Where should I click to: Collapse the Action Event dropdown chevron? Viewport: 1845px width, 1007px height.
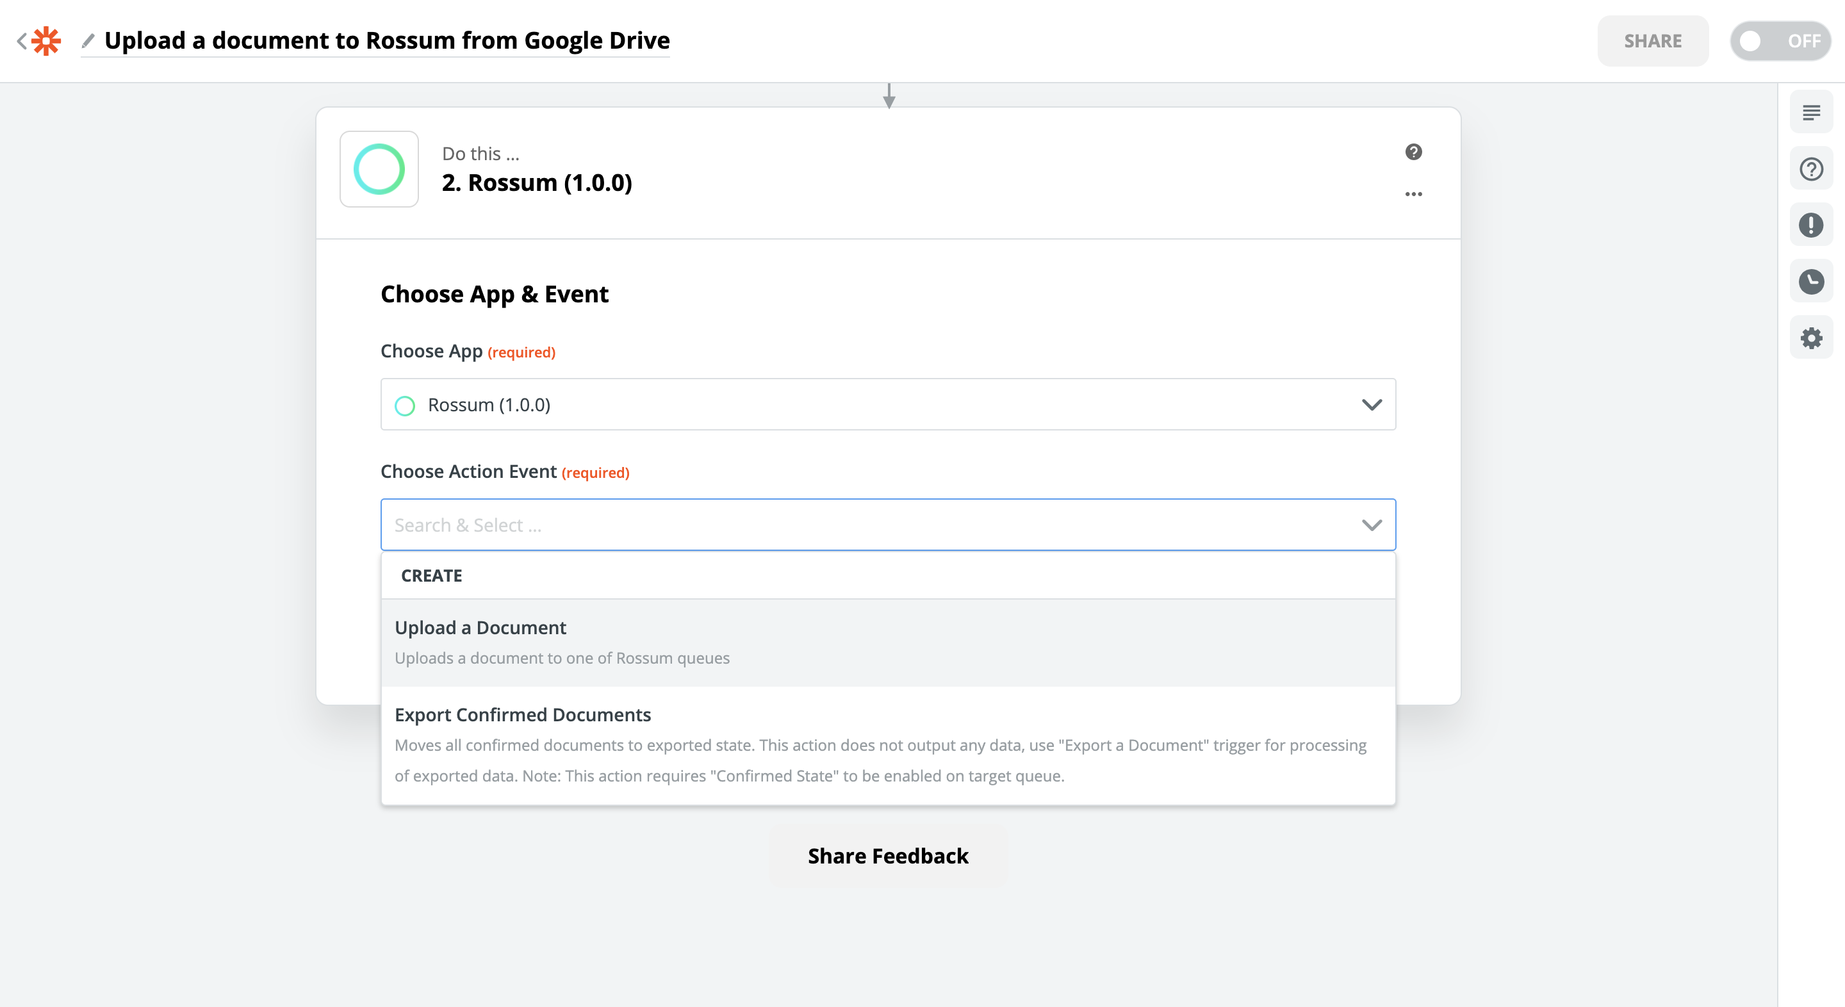coord(1371,525)
